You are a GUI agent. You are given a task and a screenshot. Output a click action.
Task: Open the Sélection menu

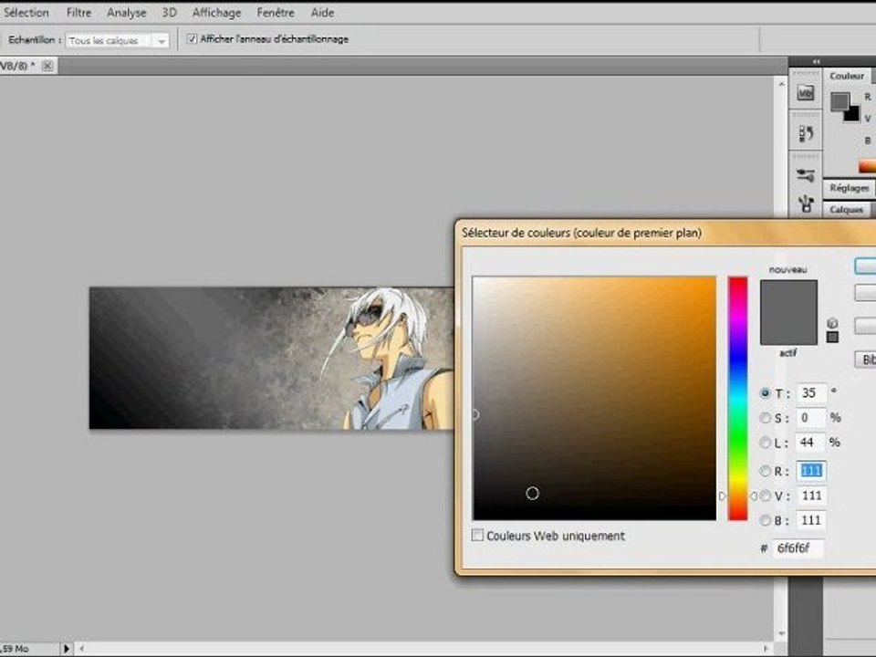[x=26, y=12]
